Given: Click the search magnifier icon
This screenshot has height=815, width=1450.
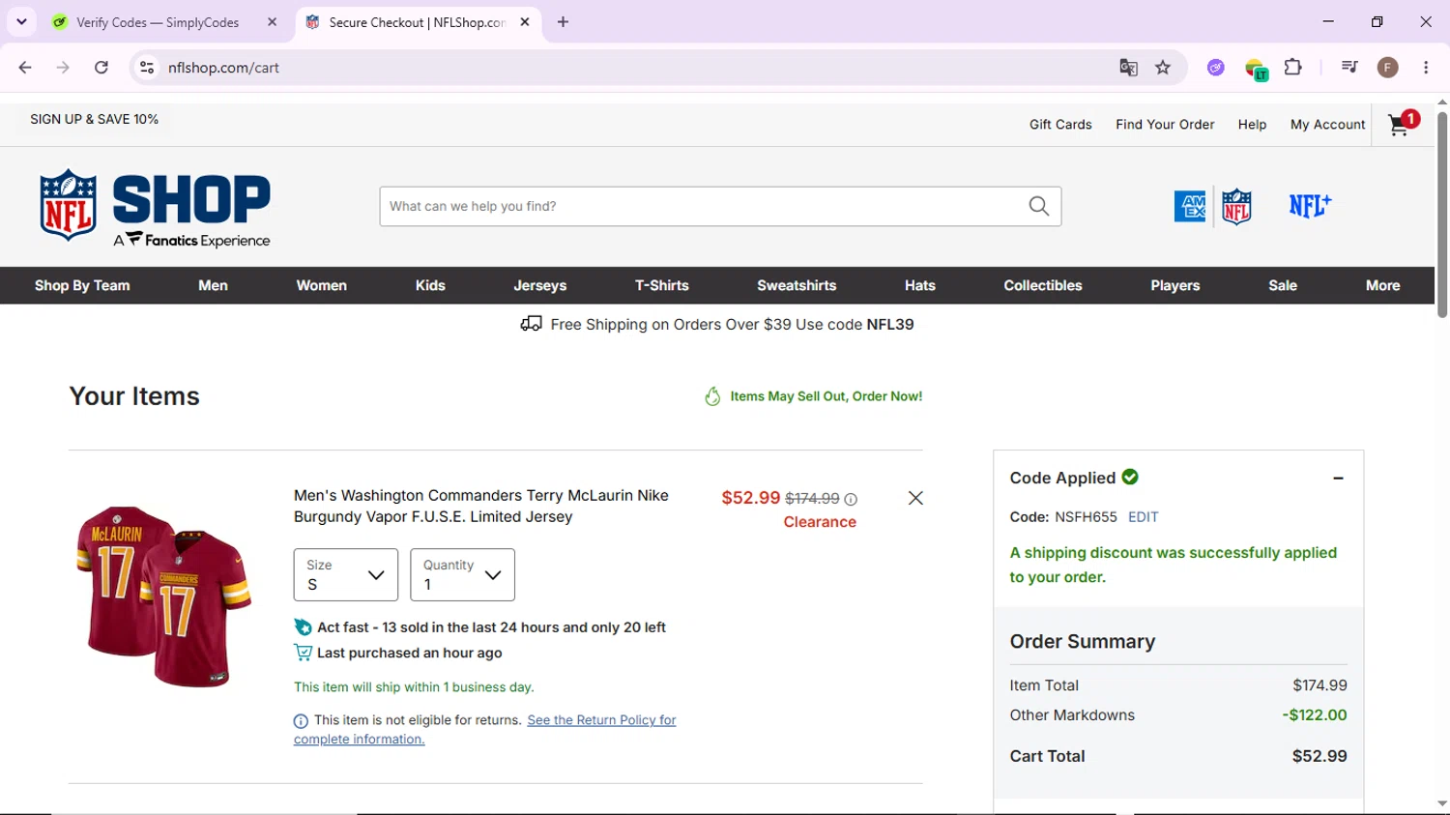Looking at the screenshot, I should point(1039,206).
